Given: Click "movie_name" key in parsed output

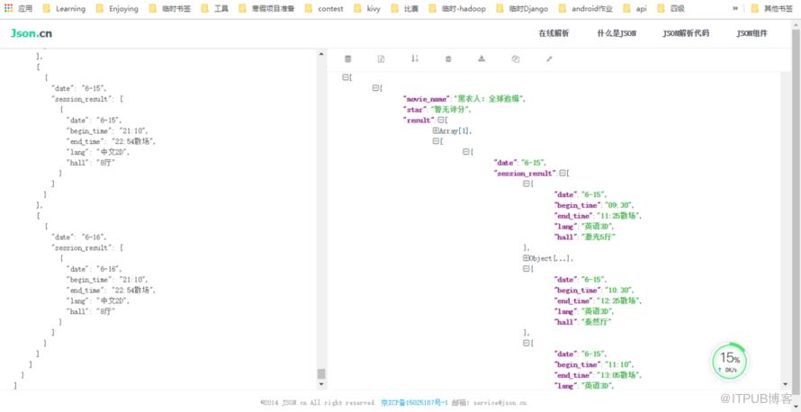Looking at the screenshot, I should click(x=427, y=99).
